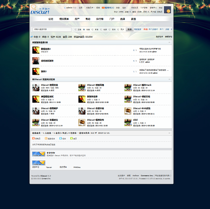Open the 管理中心 link
Image resolution: width=210 pixels, height=209 pixels.
pos(153,8)
